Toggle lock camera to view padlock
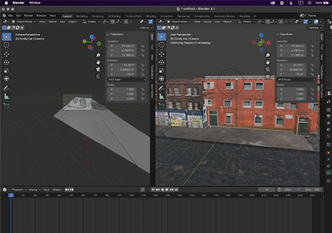The width and height of the screenshot is (332, 233). [98, 76]
